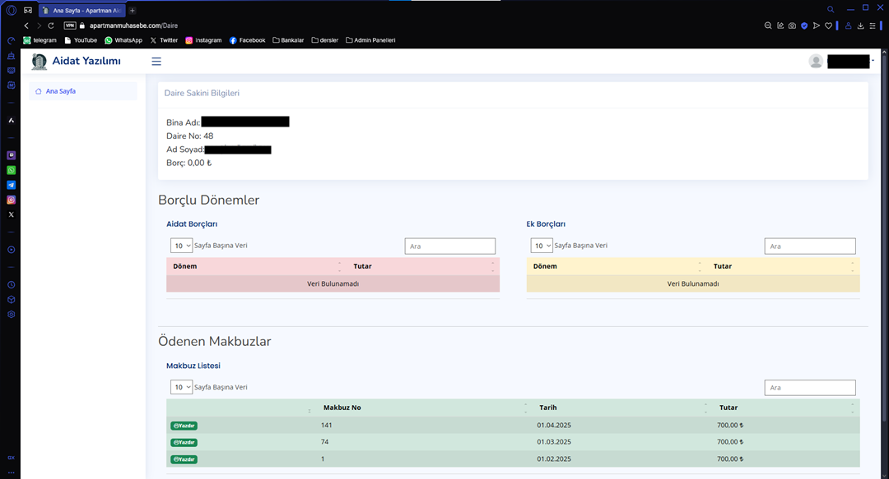The width and height of the screenshot is (889, 479).
Task: Click Yazdır for receipt number 74
Action: pos(184,442)
